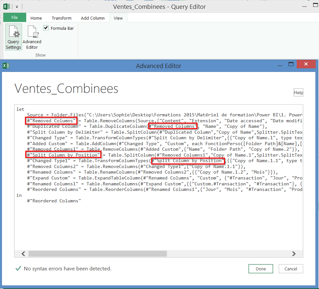The image size is (319, 289).
Task: Cancel the Advanced Editor changes
Action: pyautogui.click(x=291, y=269)
